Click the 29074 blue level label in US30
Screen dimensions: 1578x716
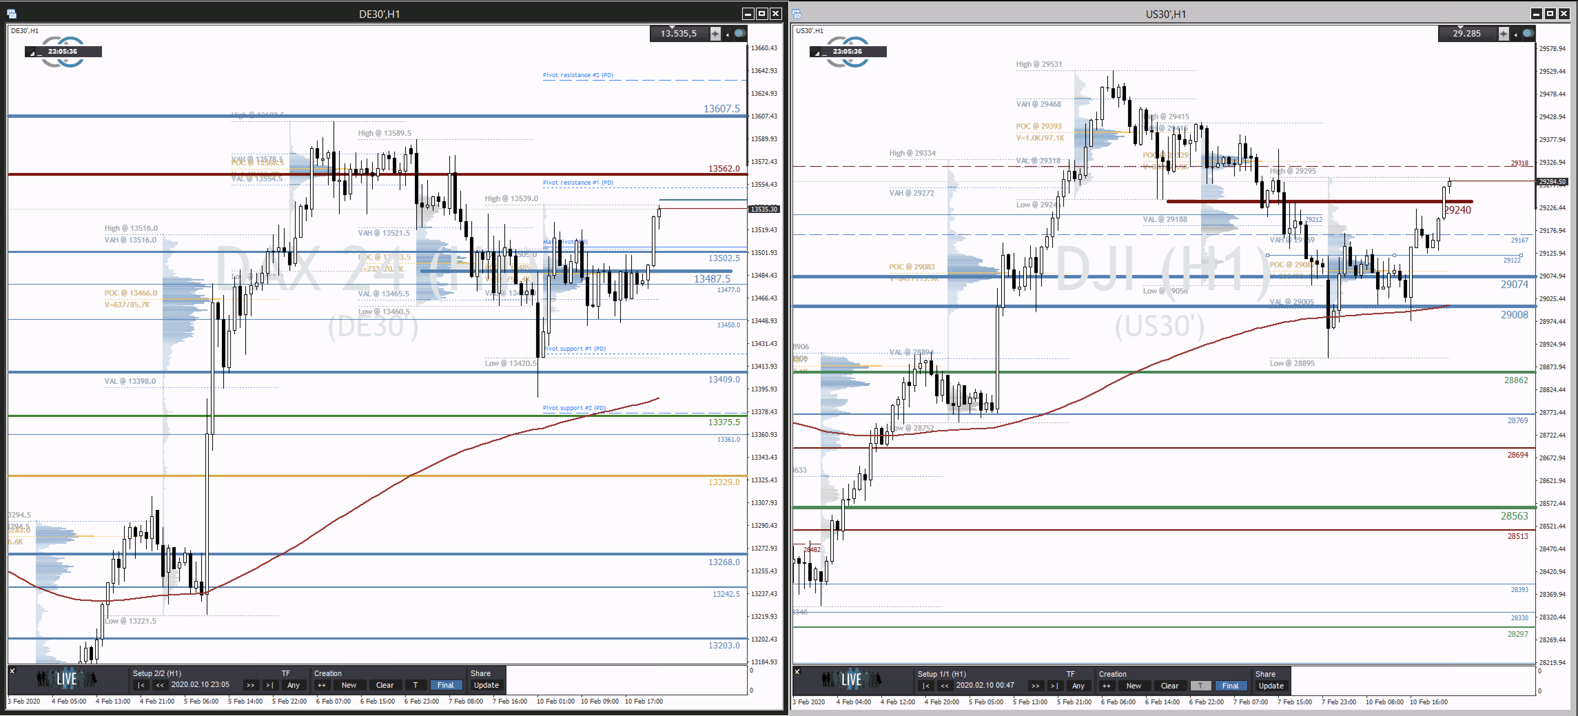tap(1514, 284)
